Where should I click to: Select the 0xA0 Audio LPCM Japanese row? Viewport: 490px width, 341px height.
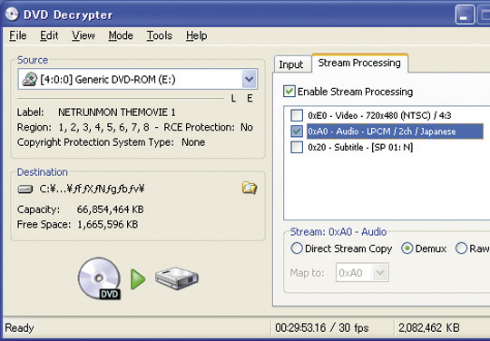click(395, 132)
